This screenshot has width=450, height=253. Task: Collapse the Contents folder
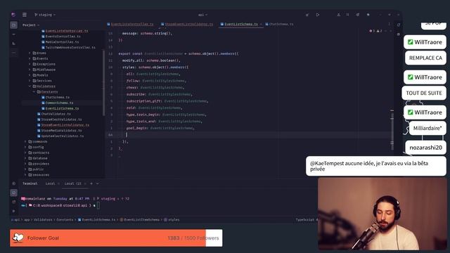pos(34,92)
